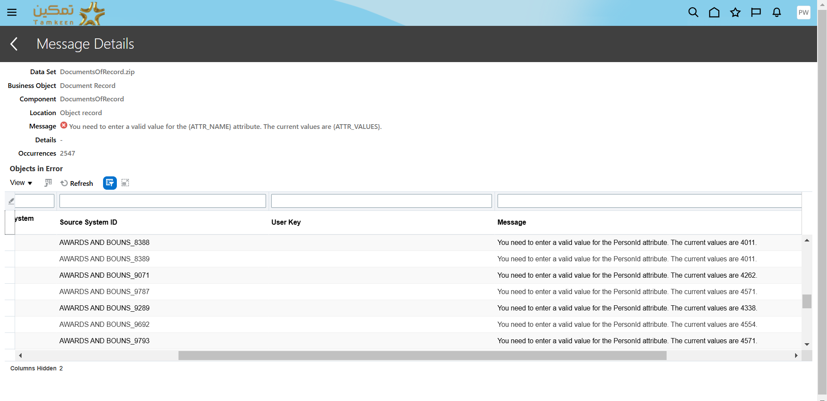
Task: Go back using the left arrow
Action: coord(14,44)
